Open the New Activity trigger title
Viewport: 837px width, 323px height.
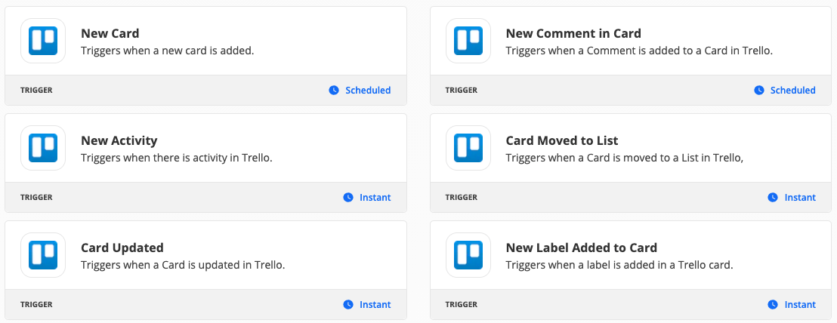pyautogui.click(x=119, y=140)
